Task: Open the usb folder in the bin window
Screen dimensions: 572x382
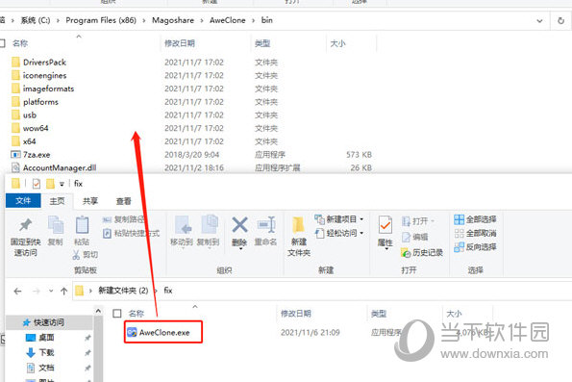Action: (30, 115)
